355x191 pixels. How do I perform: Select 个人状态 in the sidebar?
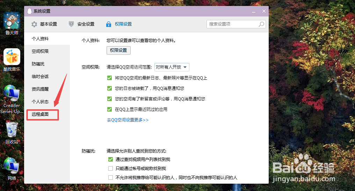pyautogui.click(x=47, y=102)
